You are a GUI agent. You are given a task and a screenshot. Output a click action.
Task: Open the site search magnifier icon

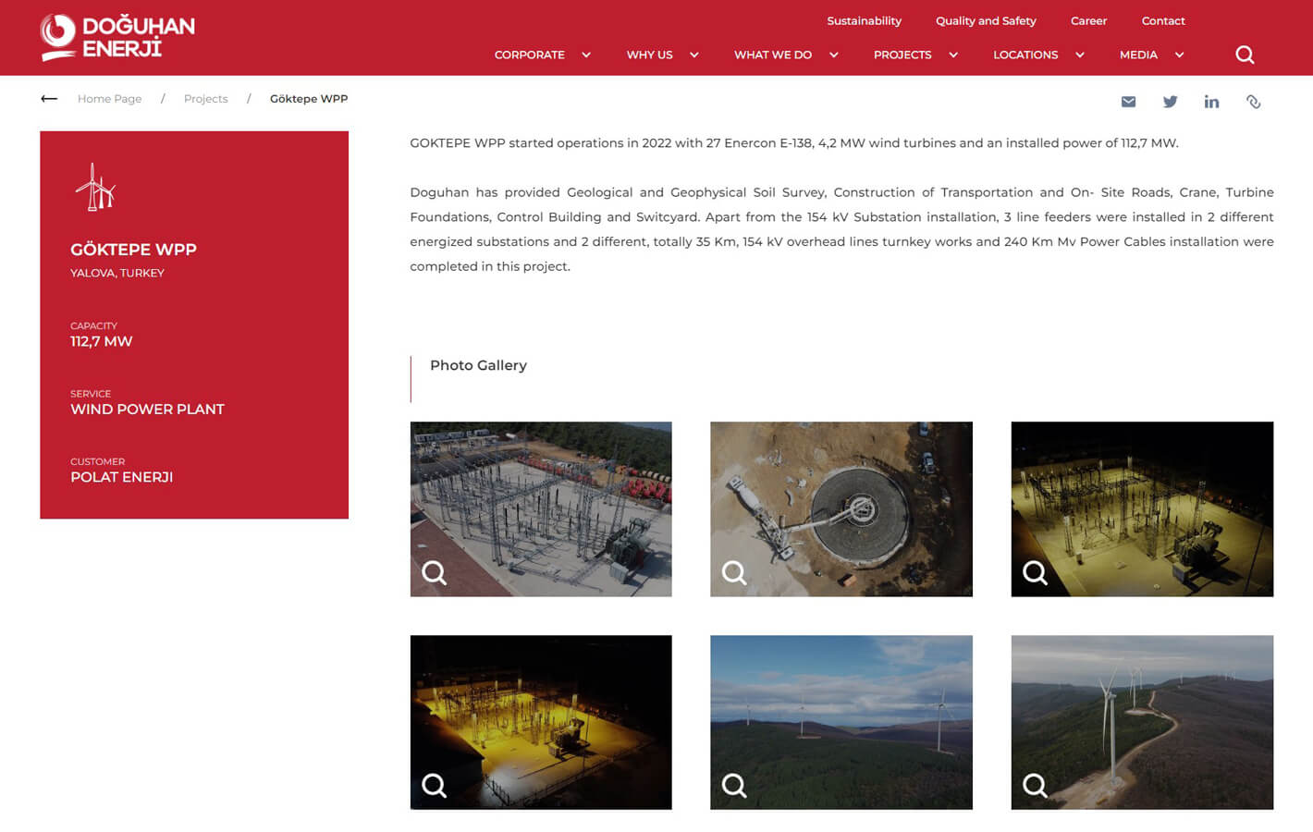(1245, 55)
